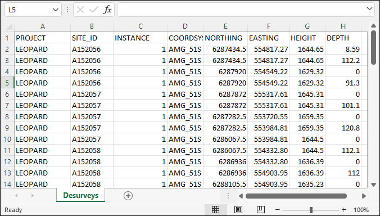
Task: Click the Insert Function fx icon
Action: [107, 10]
